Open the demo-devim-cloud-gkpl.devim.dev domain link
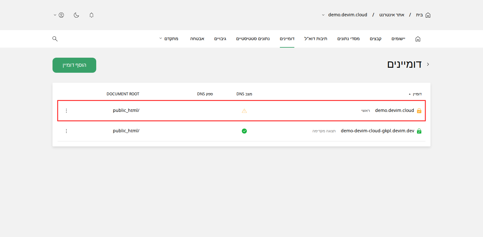The height and width of the screenshot is (237, 483). click(x=378, y=131)
